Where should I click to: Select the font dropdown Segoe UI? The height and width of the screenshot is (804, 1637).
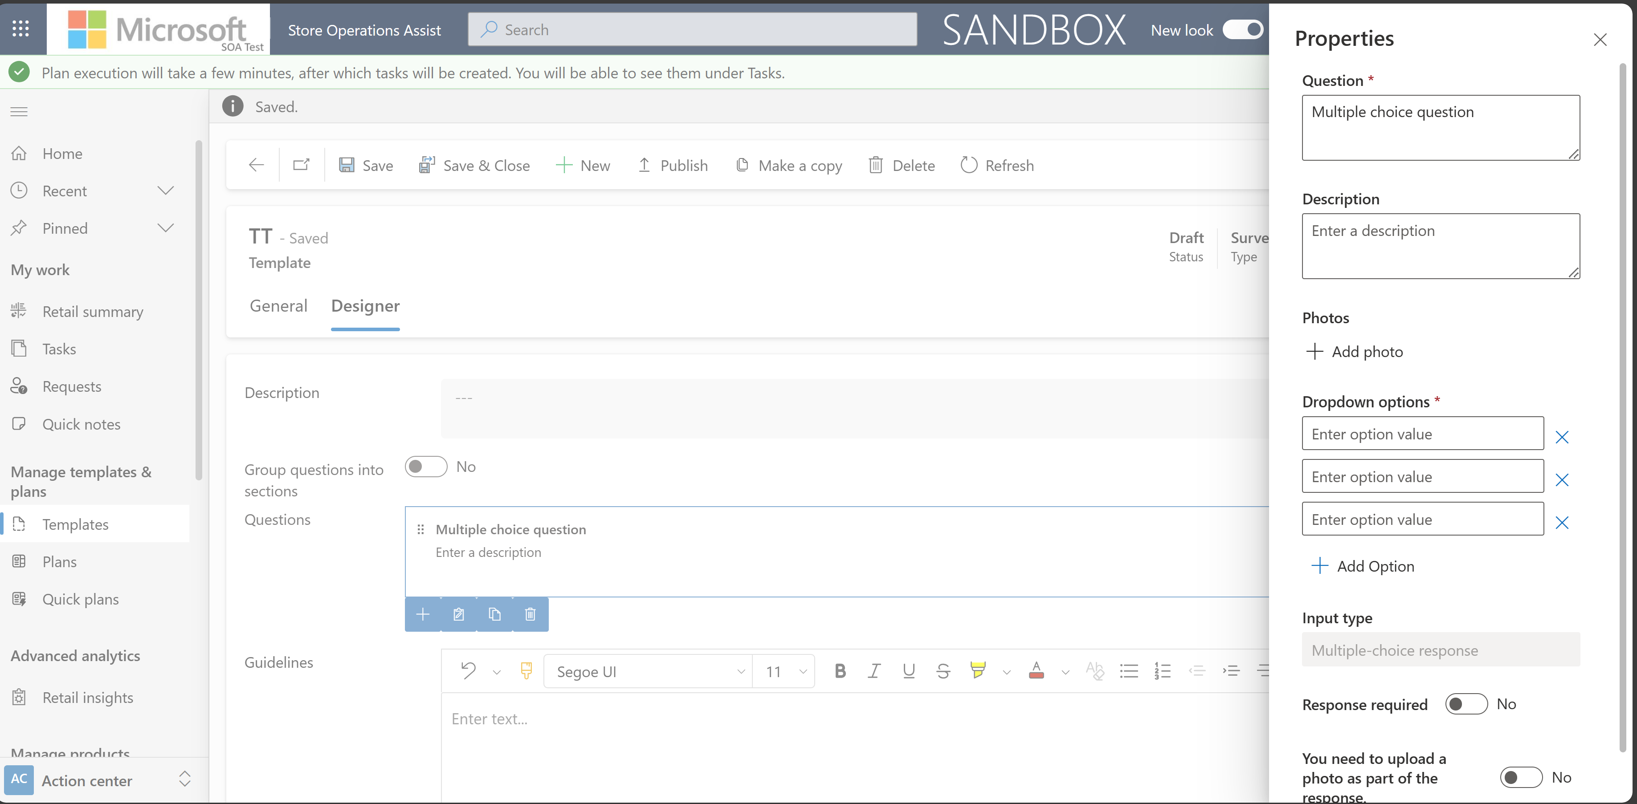point(647,670)
